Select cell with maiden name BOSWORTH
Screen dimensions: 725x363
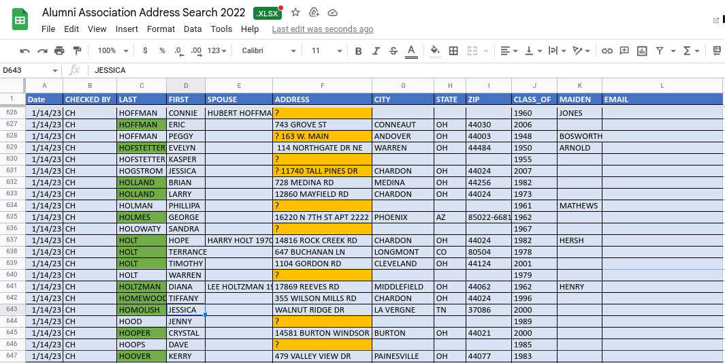click(x=579, y=136)
